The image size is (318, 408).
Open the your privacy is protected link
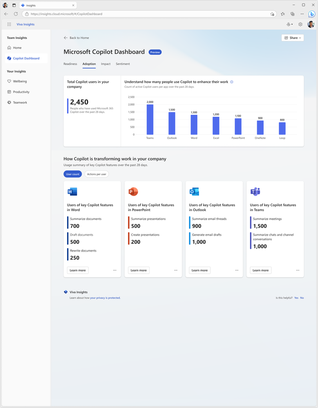(105, 298)
